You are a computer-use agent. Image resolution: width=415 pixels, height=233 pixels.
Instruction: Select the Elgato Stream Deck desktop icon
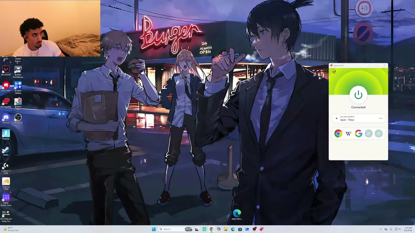tap(6, 200)
